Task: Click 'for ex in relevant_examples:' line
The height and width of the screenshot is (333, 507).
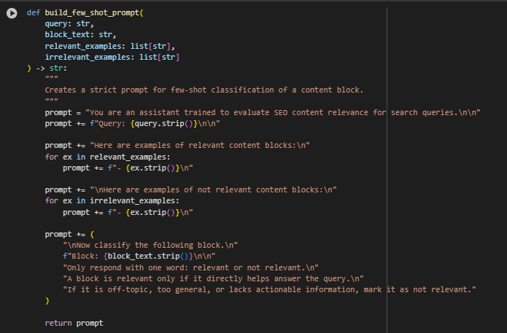Action: click(x=107, y=157)
